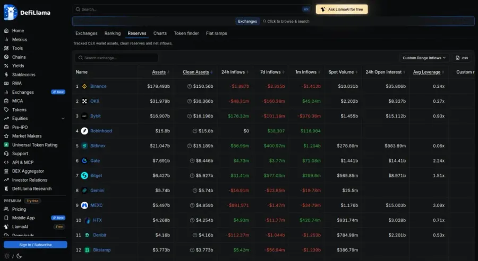Screen dimensions: 478x261
Task: Click the OKX exchange logo
Action: (x=84, y=101)
